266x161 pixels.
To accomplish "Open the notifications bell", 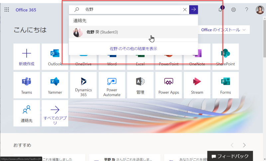I will [x=220, y=10].
